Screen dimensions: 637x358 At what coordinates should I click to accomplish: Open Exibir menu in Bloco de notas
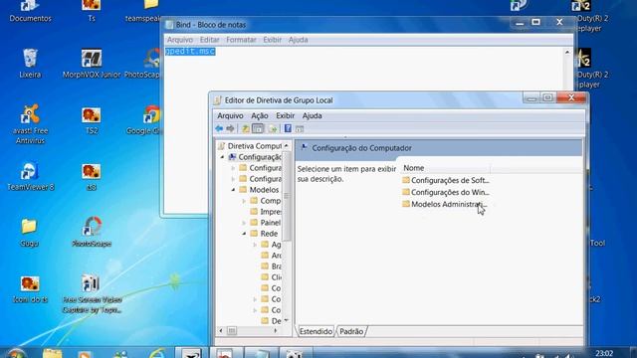click(x=272, y=40)
